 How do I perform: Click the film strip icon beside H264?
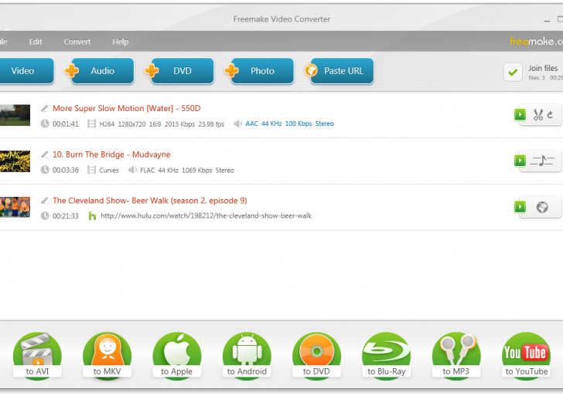tap(91, 124)
